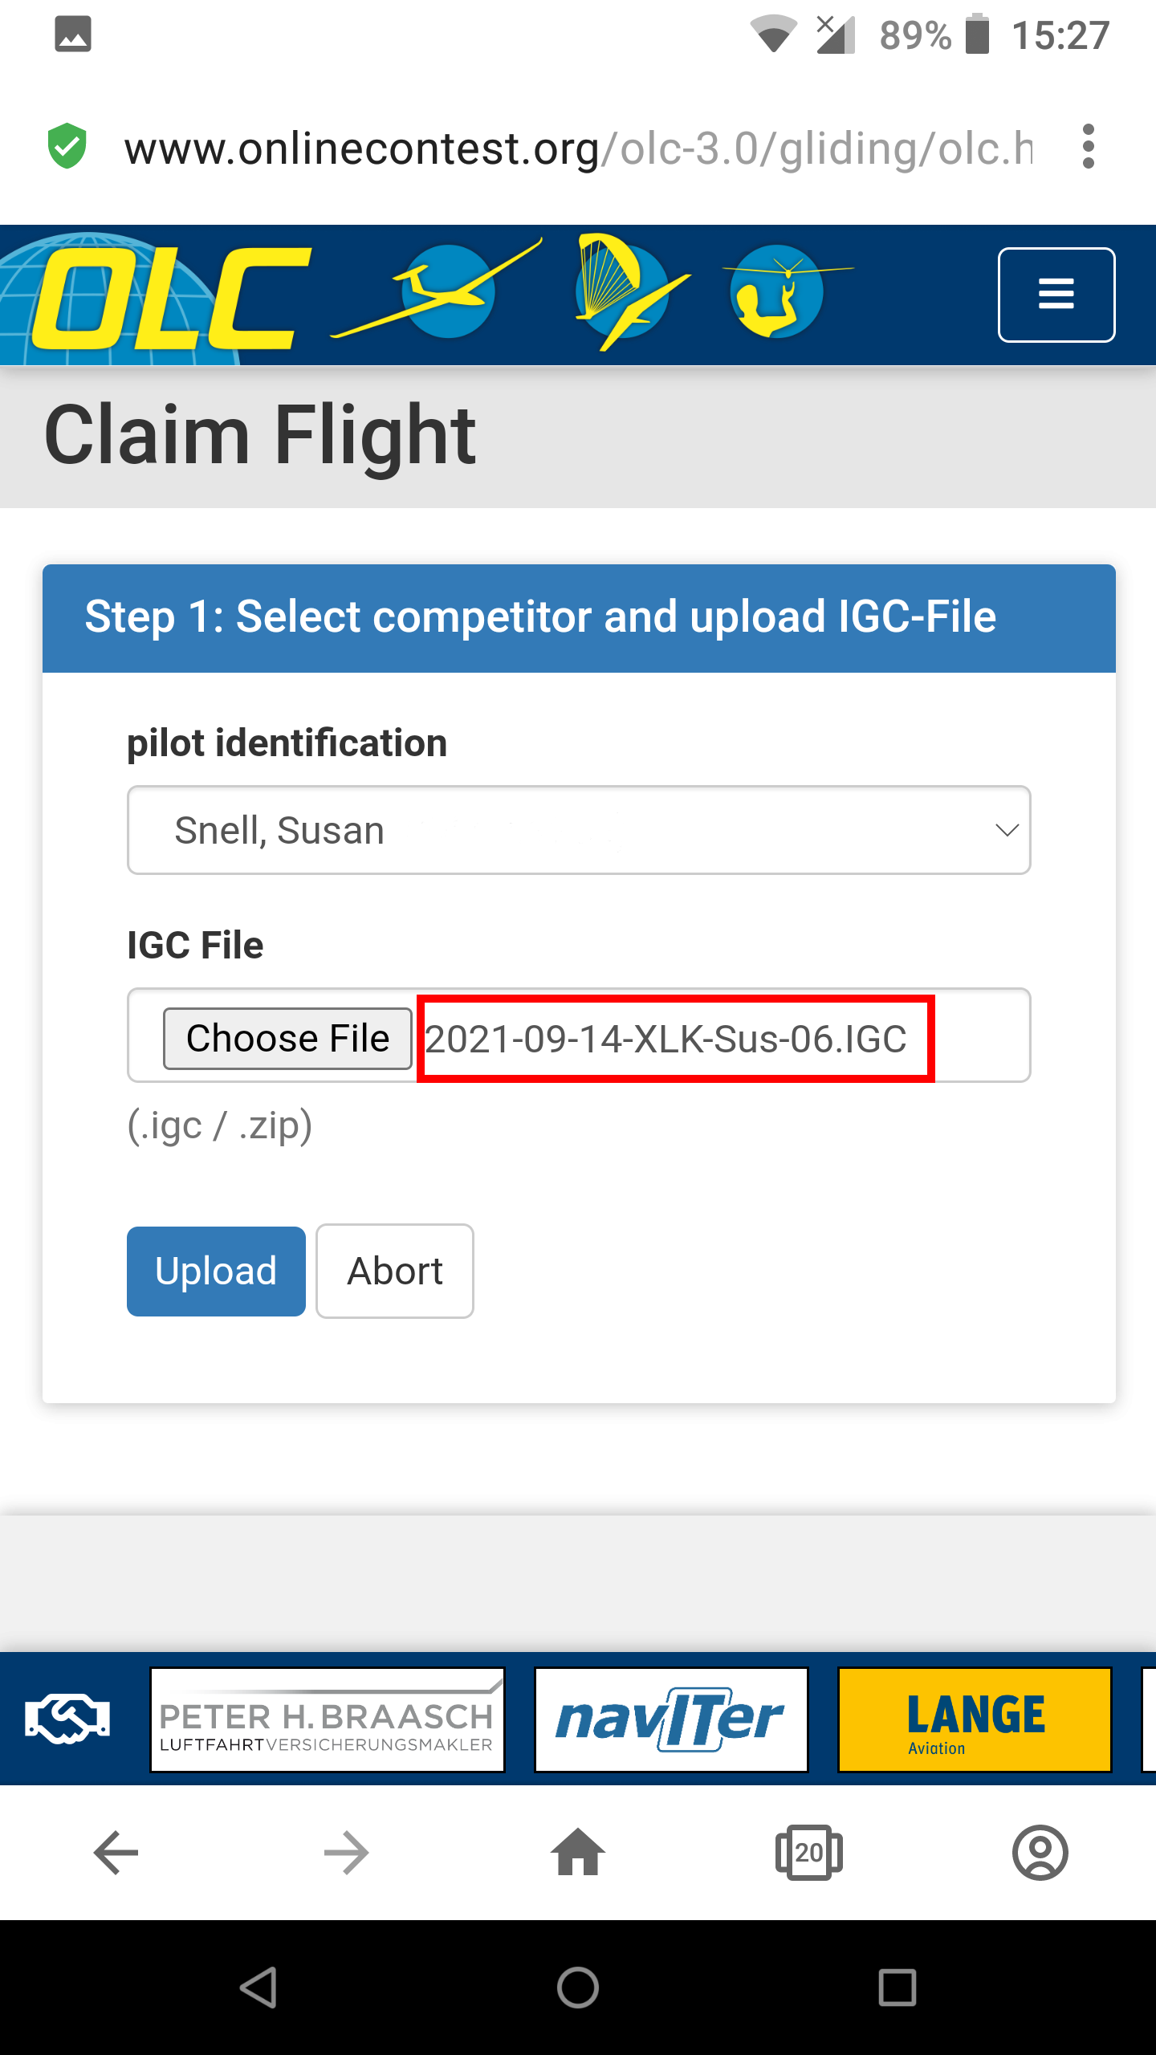Tap the green security shield icon
Viewport: 1156px width, 2055px height.
point(67,147)
